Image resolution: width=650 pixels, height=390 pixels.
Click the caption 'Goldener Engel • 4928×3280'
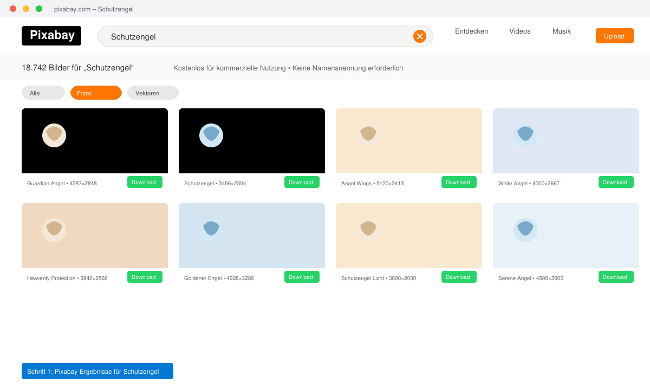click(x=219, y=278)
